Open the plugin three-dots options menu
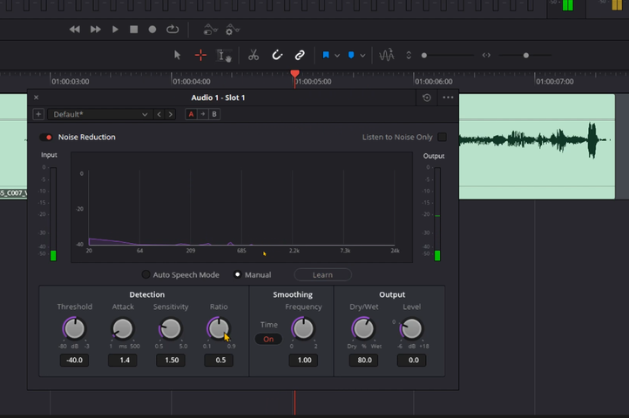This screenshot has height=418, width=629. (448, 98)
